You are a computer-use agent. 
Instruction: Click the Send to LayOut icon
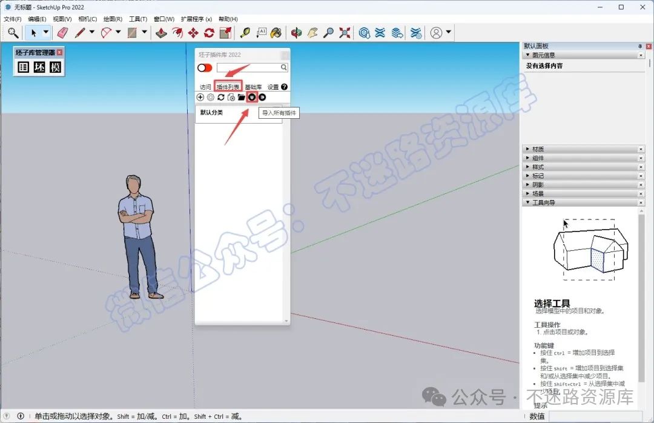(397, 33)
